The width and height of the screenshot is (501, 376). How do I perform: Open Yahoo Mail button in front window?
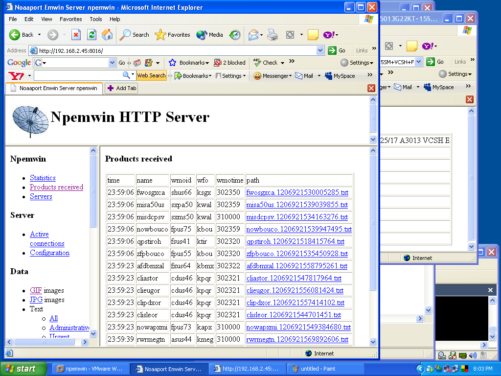304,76
